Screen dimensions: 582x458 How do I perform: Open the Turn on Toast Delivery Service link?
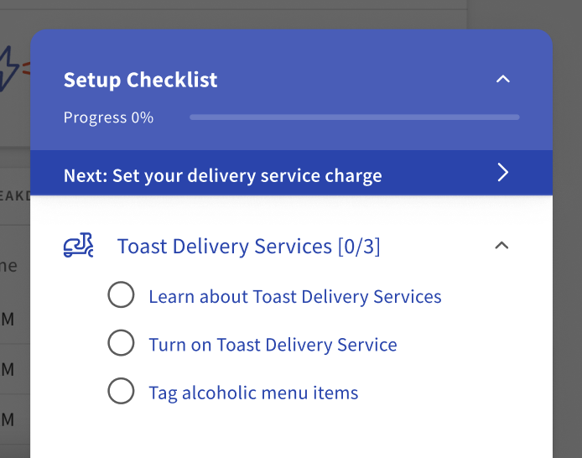273,345
